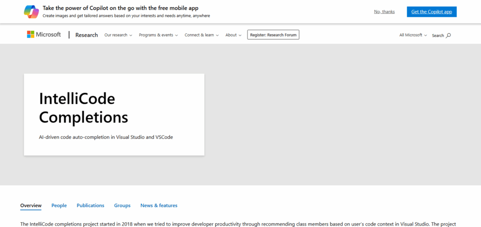Click the Microsoft logo

[x=44, y=35]
